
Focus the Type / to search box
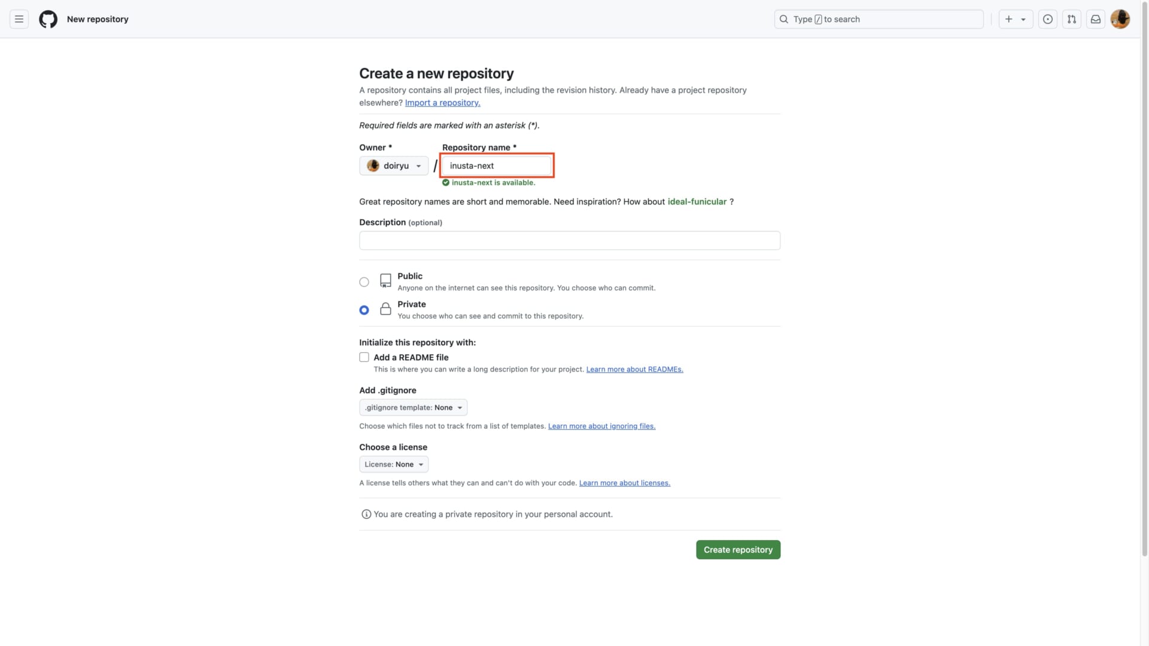point(879,19)
